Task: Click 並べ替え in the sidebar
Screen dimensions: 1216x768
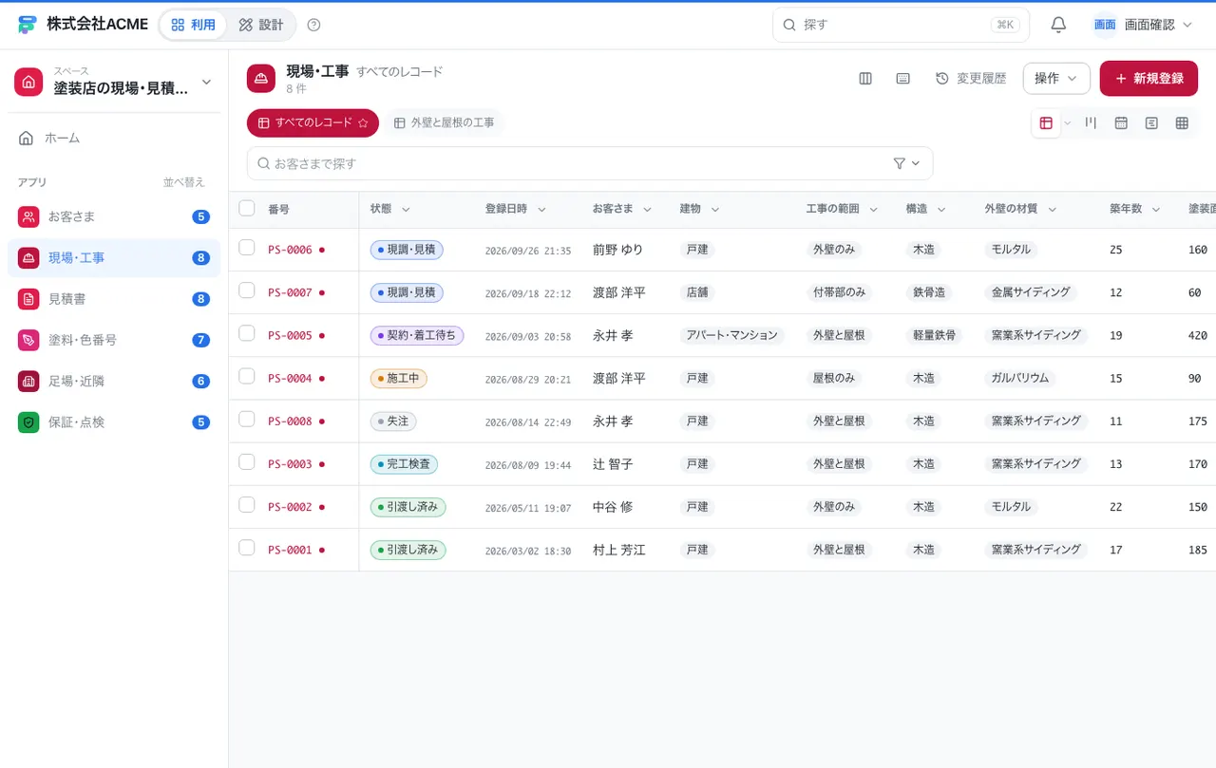Action: 183,182
